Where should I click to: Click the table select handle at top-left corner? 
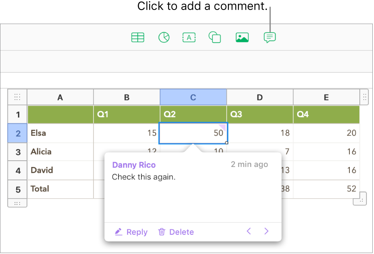point(17,97)
